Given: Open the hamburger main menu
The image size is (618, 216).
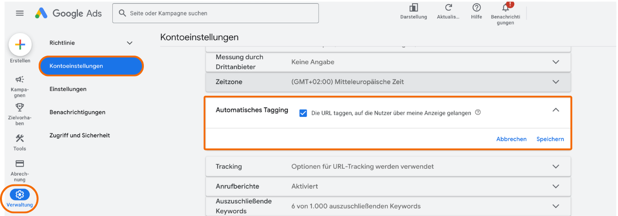Looking at the screenshot, I should coord(20,13).
